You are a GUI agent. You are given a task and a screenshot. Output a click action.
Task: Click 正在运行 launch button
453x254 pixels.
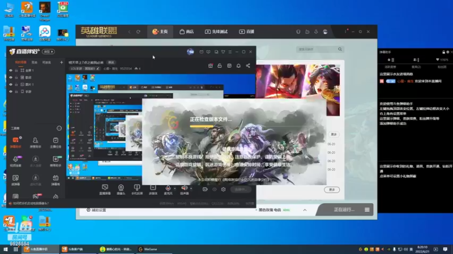(x=344, y=209)
